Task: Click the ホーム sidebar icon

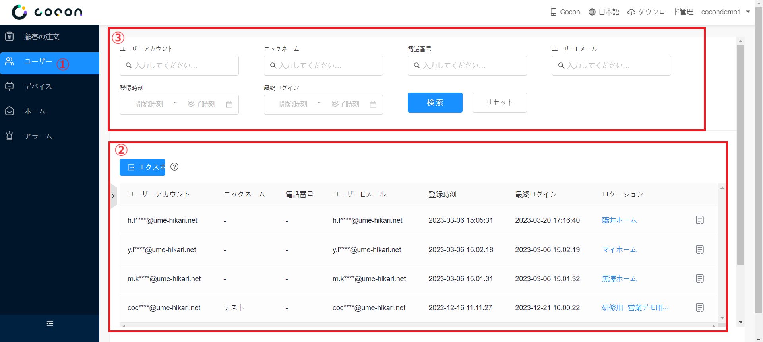Action: coord(10,111)
